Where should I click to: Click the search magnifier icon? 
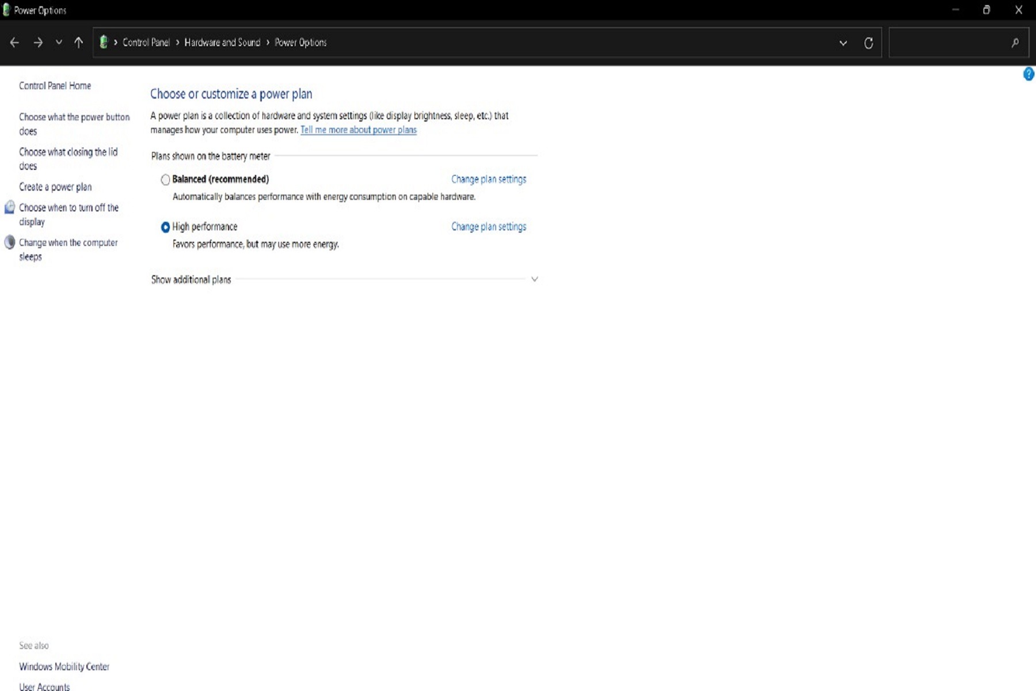click(1015, 43)
